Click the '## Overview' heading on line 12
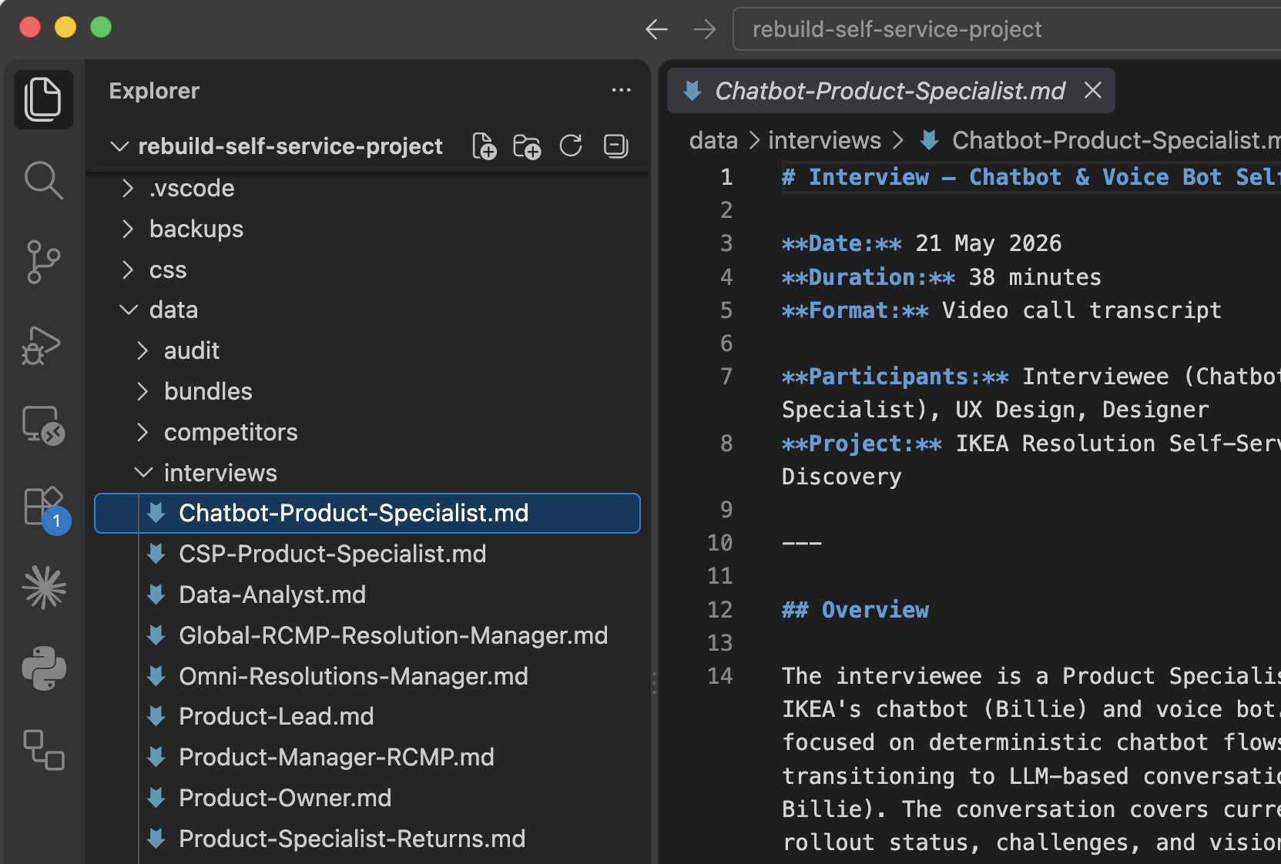 855,610
